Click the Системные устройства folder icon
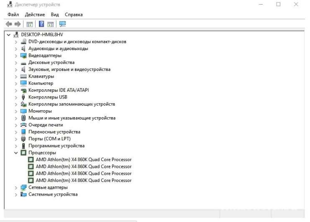 23,194
